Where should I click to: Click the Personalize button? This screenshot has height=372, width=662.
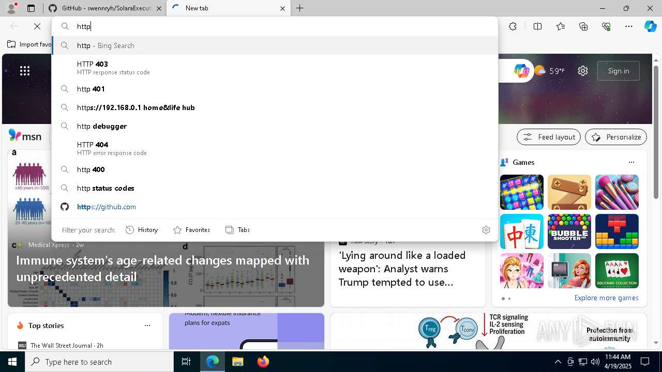pyautogui.click(x=616, y=137)
